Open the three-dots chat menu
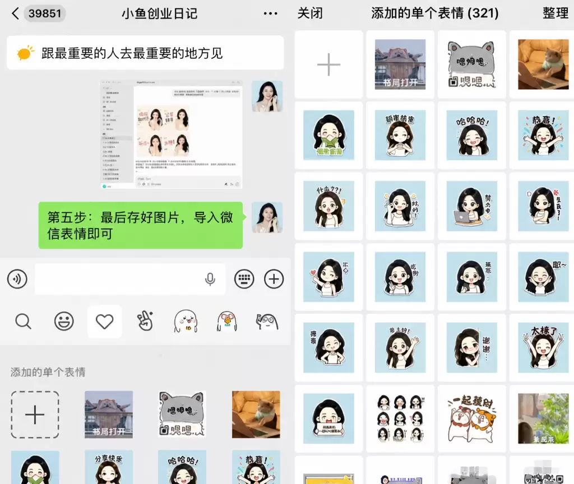The height and width of the screenshot is (484, 574). coord(270,13)
